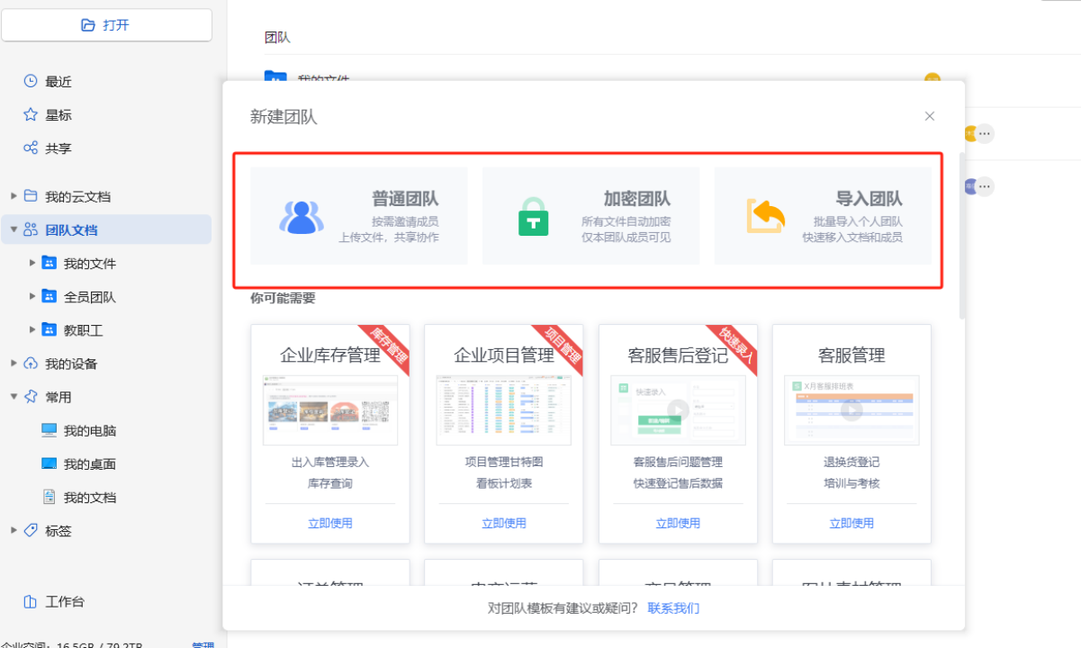Select 教职工 team folder in tree
The width and height of the screenshot is (1081, 648).
click(83, 330)
